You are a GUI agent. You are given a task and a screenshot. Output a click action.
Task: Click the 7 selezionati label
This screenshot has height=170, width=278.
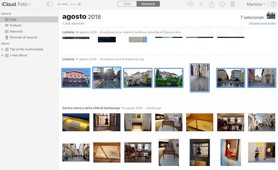point(252,18)
